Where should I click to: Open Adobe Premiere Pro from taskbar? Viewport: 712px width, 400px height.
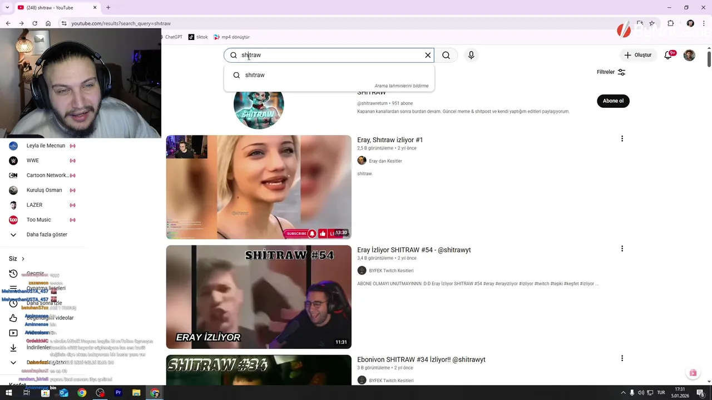tap(118, 393)
